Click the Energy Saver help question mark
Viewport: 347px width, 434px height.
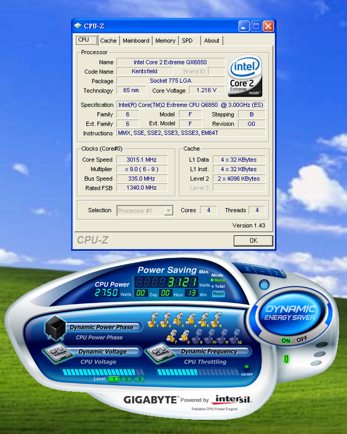pyautogui.click(x=276, y=273)
